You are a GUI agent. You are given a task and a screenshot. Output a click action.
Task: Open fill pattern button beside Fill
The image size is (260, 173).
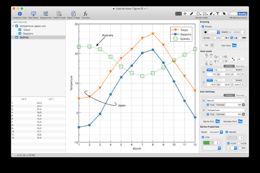coord(212,46)
